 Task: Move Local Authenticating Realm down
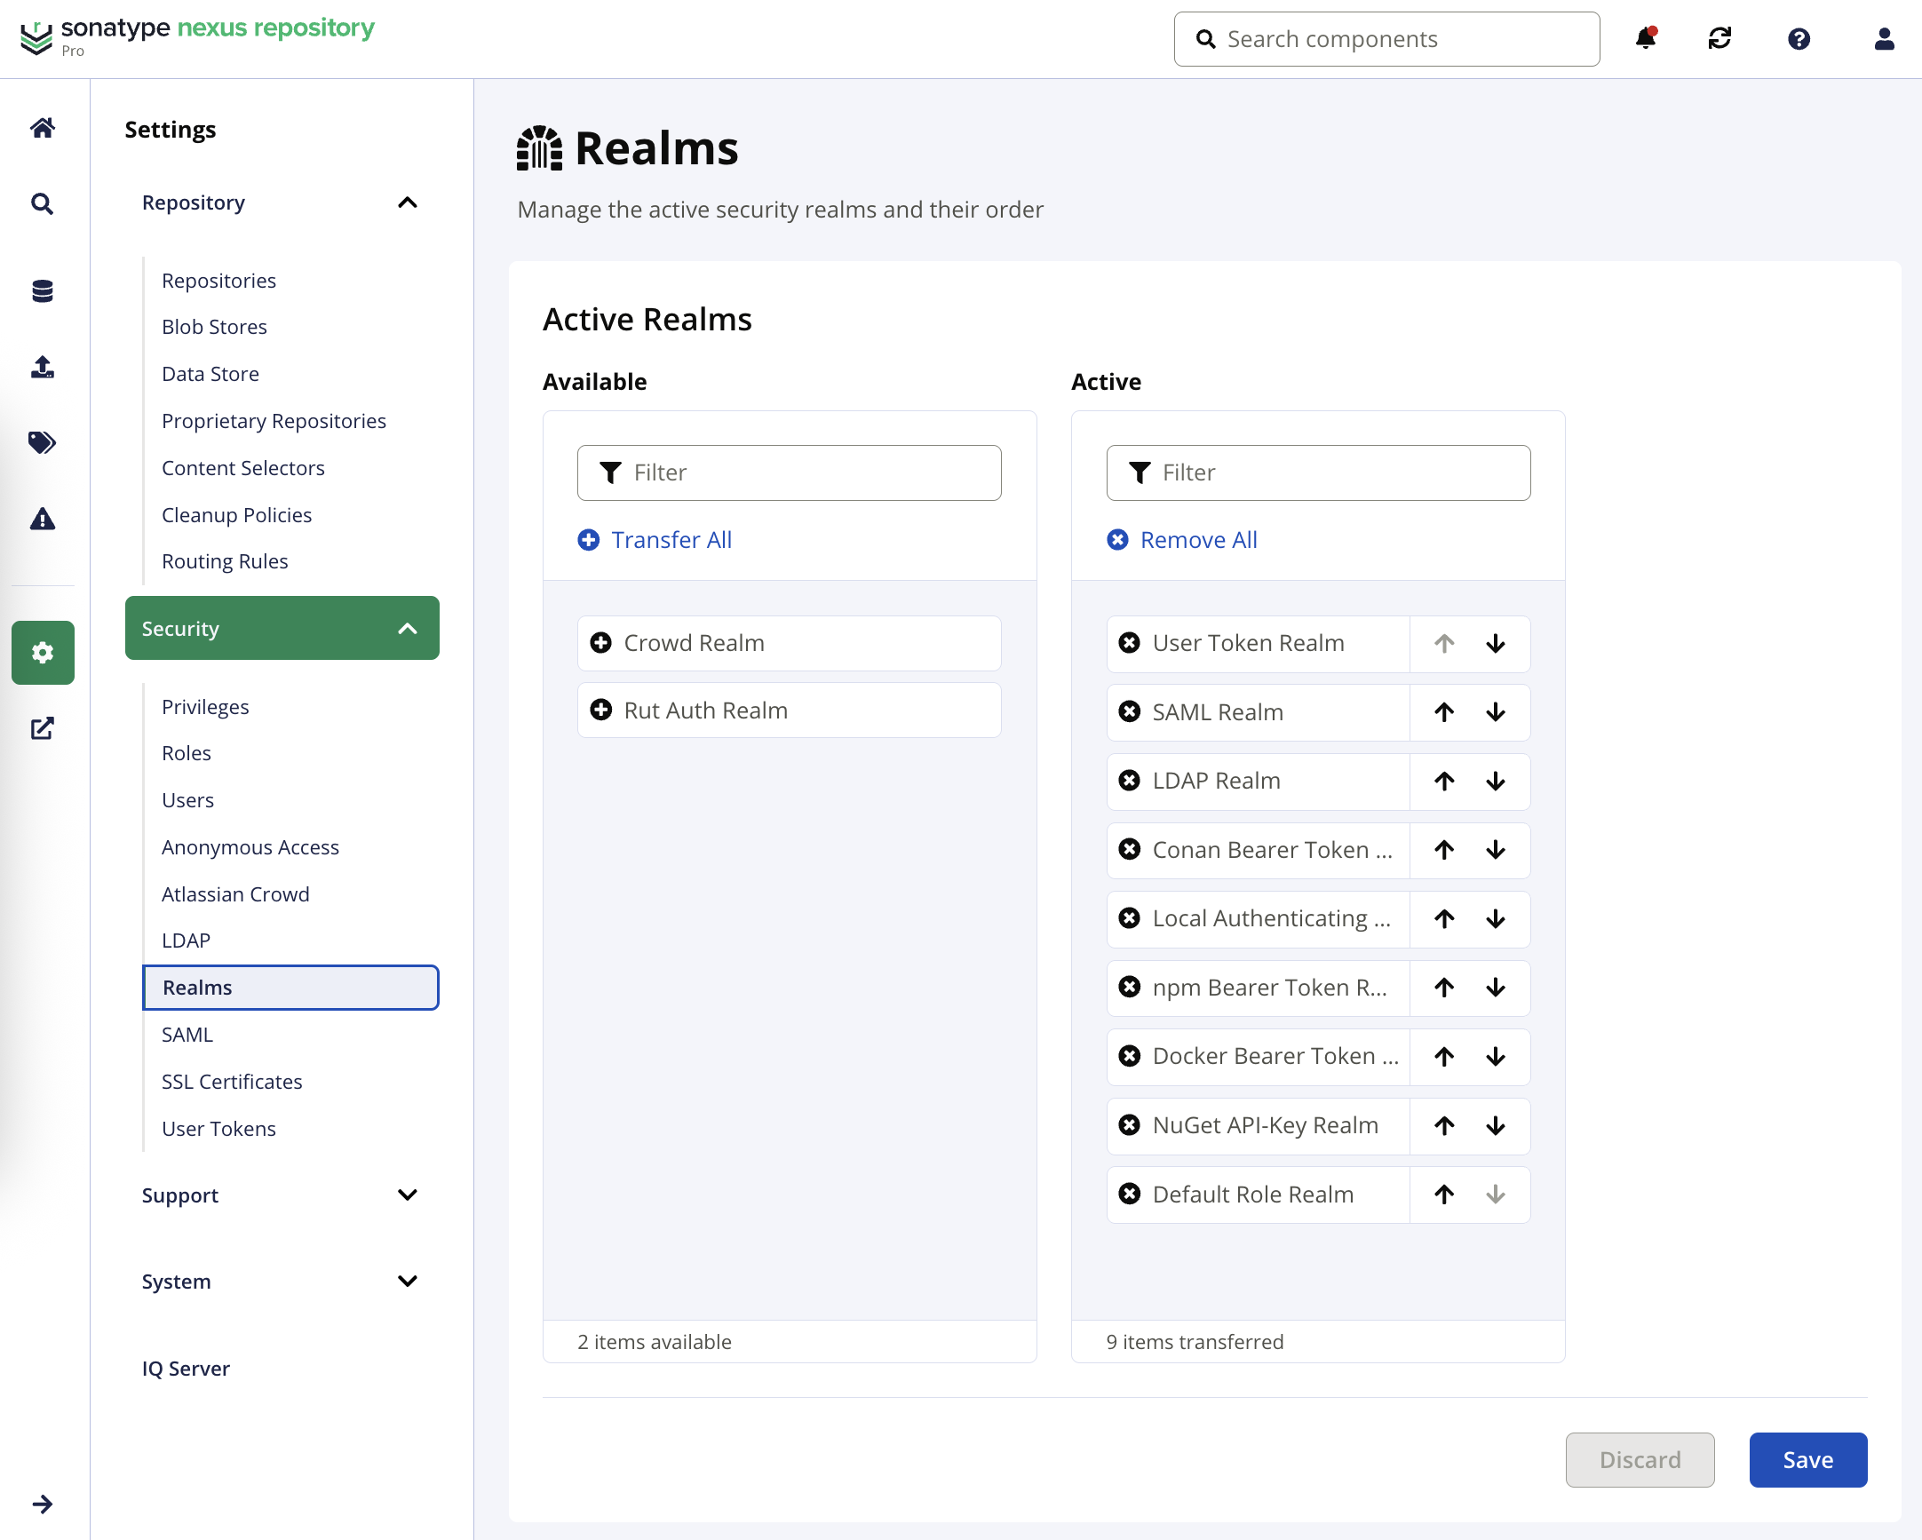tap(1496, 919)
